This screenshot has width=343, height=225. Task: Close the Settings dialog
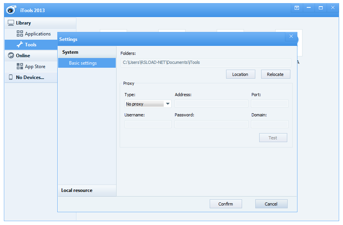tap(291, 36)
